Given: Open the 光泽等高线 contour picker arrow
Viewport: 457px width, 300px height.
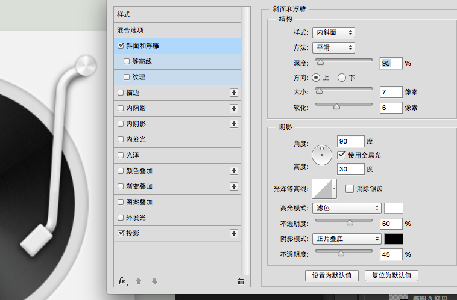Looking at the screenshot, I should click(x=334, y=189).
